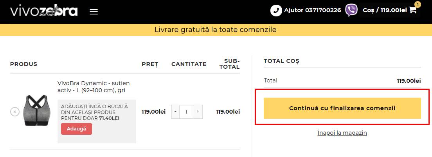Go to the vivozebra homepage logo

tap(44, 11)
